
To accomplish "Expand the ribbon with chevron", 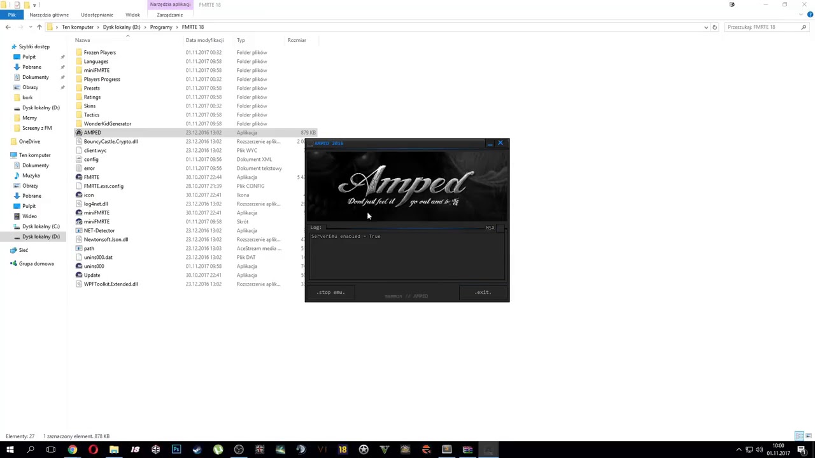I will click(x=803, y=15).
